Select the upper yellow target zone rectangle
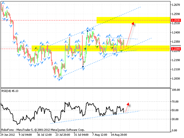This screenshot has height=138, width=184. click(133, 20)
